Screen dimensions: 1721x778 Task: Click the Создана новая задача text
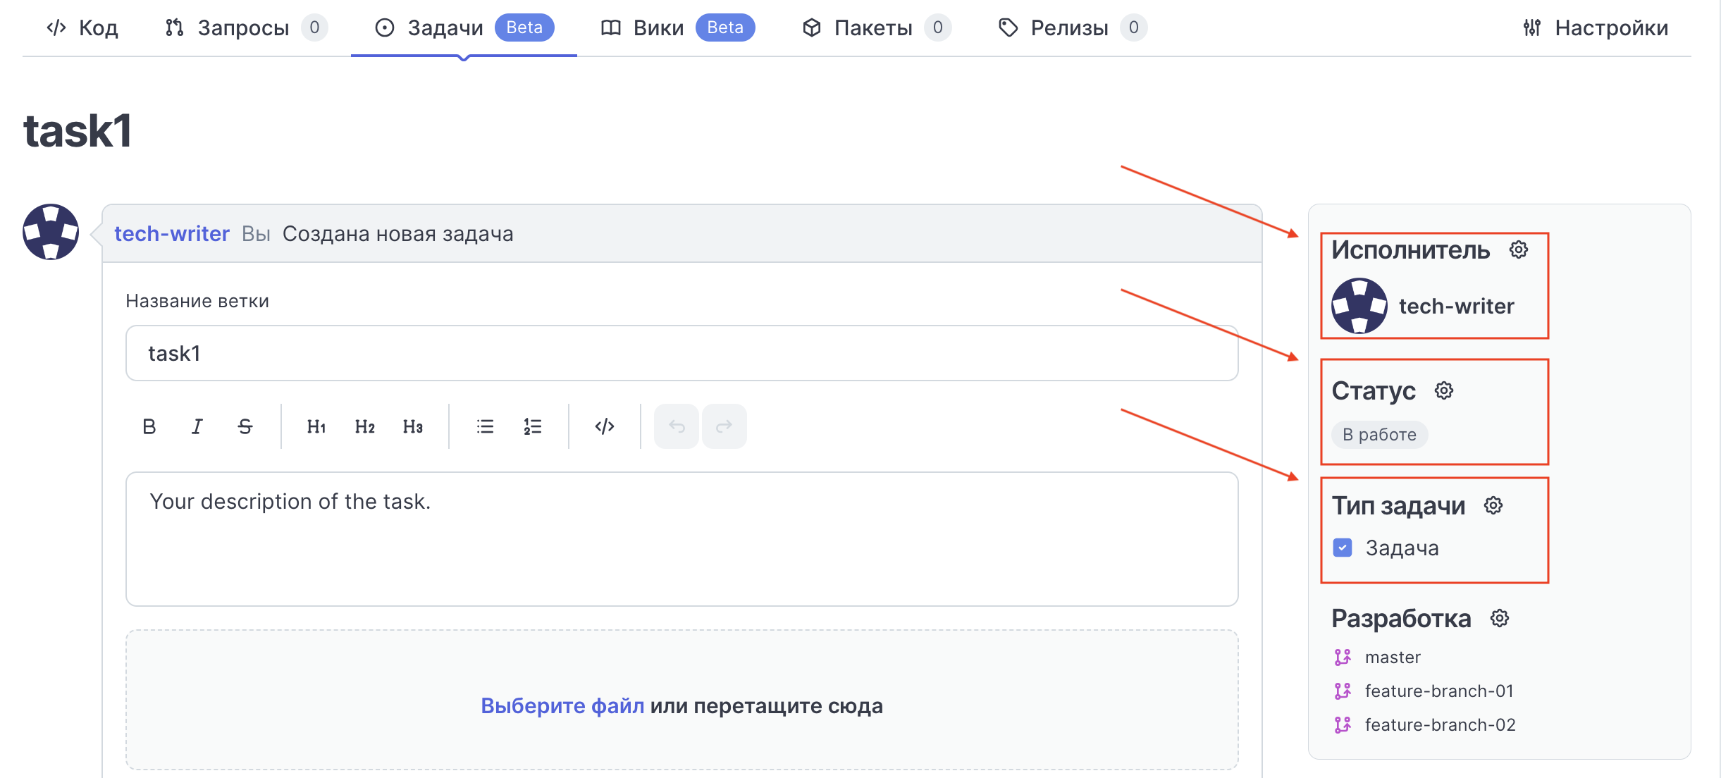[398, 233]
